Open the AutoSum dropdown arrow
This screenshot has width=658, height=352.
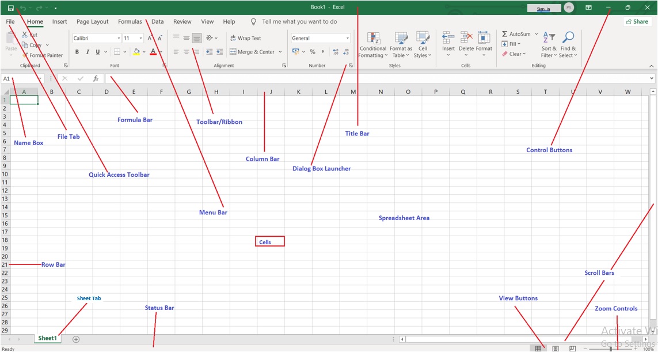pos(537,34)
